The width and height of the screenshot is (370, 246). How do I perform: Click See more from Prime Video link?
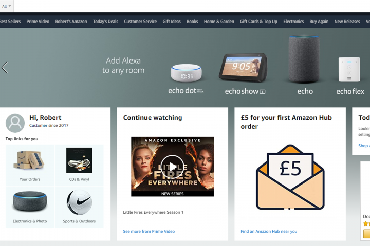149,231
